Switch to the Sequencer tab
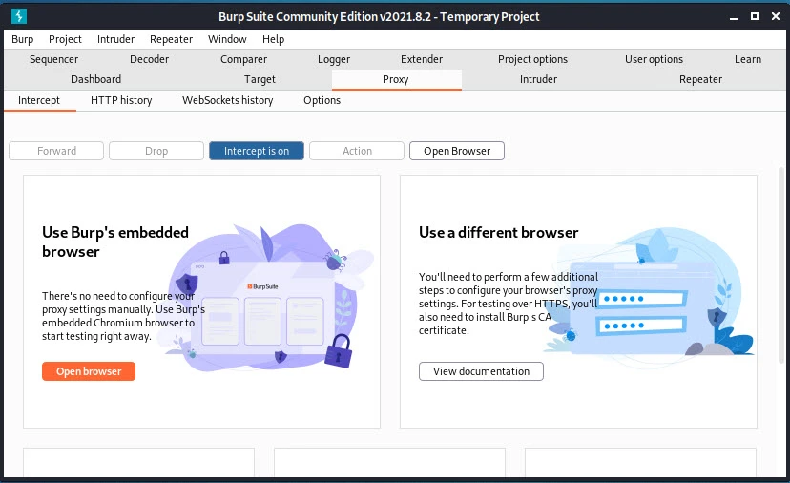Image resolution: width=790 pixels, height=483 pixels. point(54,59)
